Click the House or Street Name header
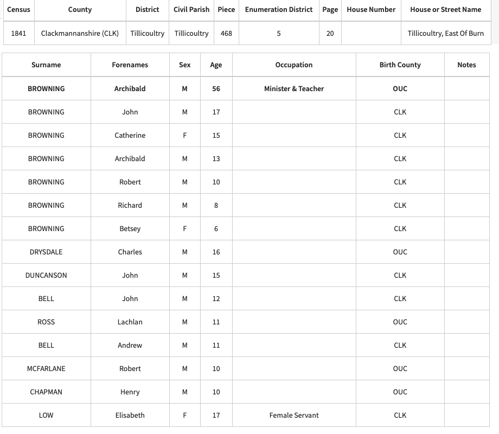Screen dimensions: 499x434 click(x=445, y=9)
